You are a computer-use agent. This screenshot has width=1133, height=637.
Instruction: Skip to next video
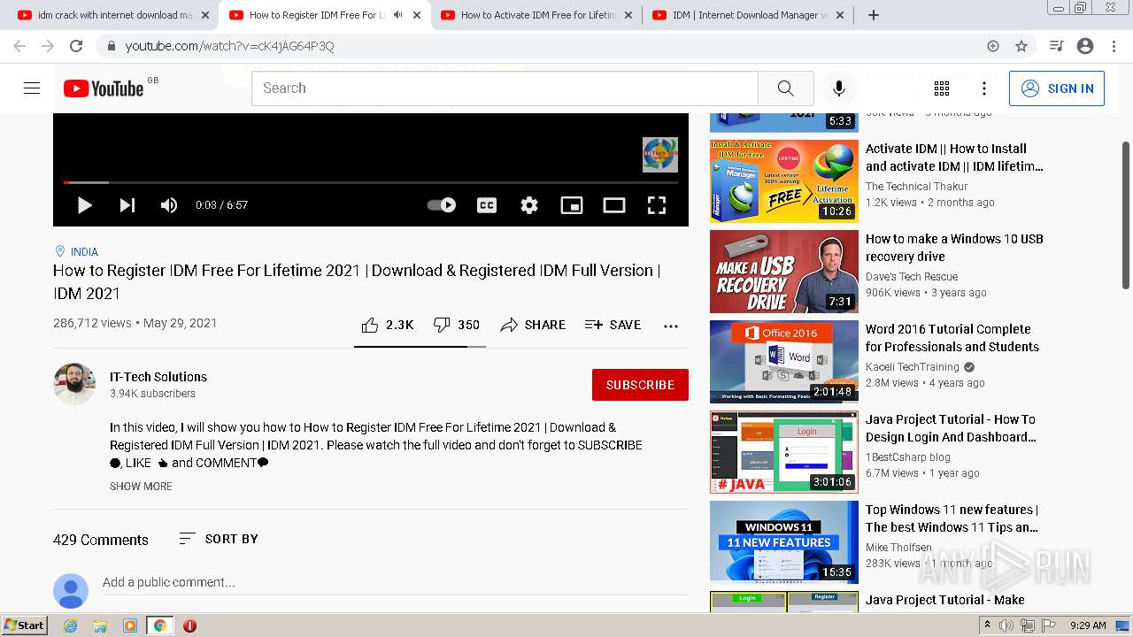coord(127,205)
